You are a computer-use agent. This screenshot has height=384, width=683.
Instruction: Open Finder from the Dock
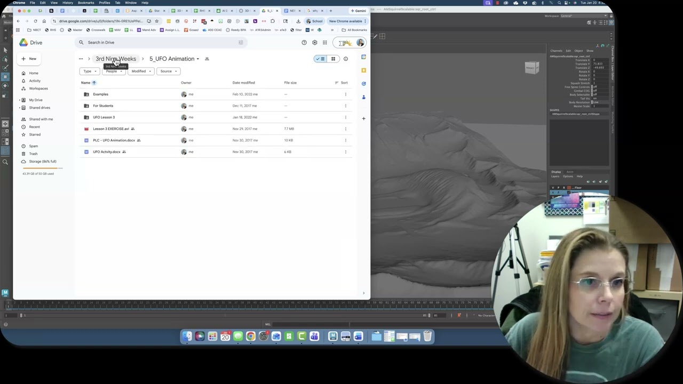(187, 336)
